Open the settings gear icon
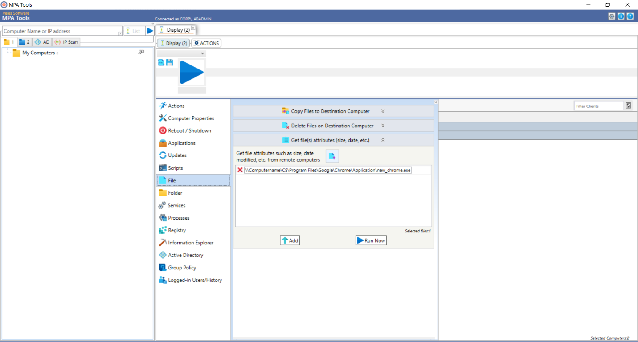This screenshot has height=342, width=638. click(612, 16)
